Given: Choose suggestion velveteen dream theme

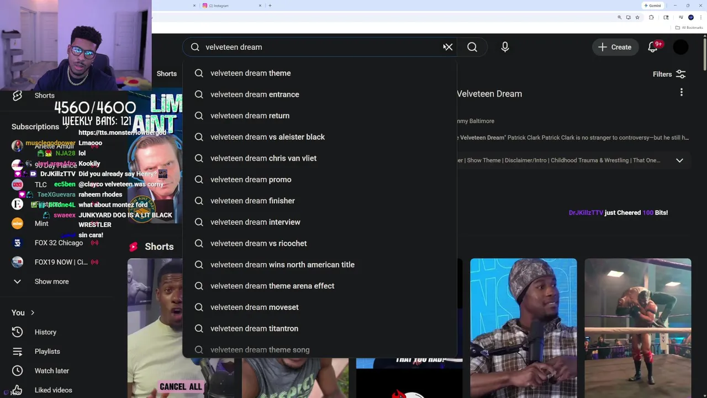Looking at the screenshot, I should point(319,73).
